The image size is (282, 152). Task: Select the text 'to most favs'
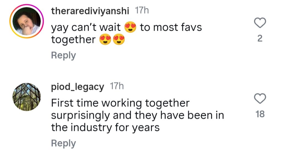coord(171,27)
